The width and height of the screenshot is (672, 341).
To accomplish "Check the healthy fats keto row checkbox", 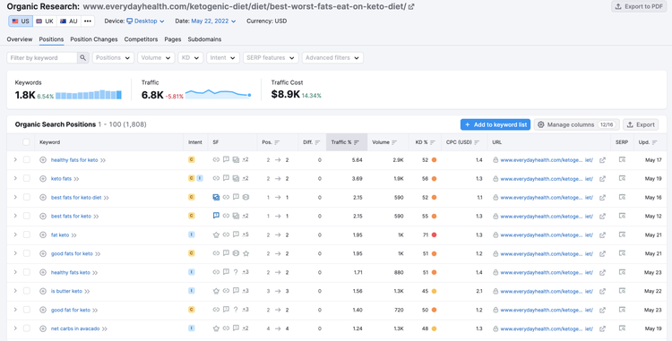I will 27,272.
